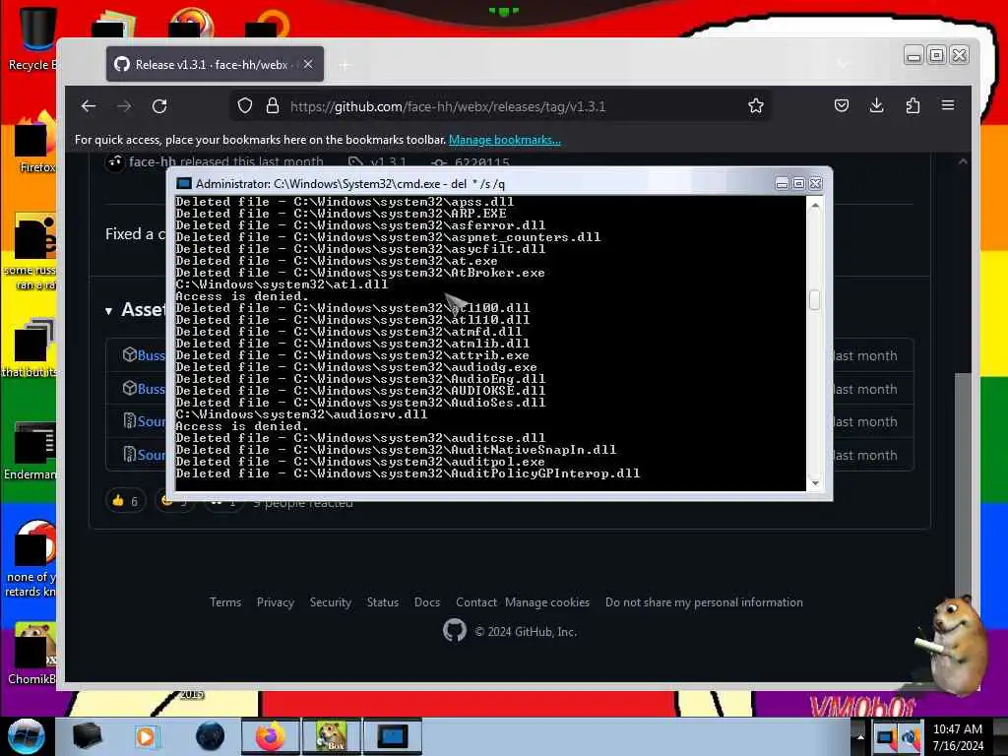Click the tray icon beside the date
1008x756 pixels.
[x=910, y=737]
